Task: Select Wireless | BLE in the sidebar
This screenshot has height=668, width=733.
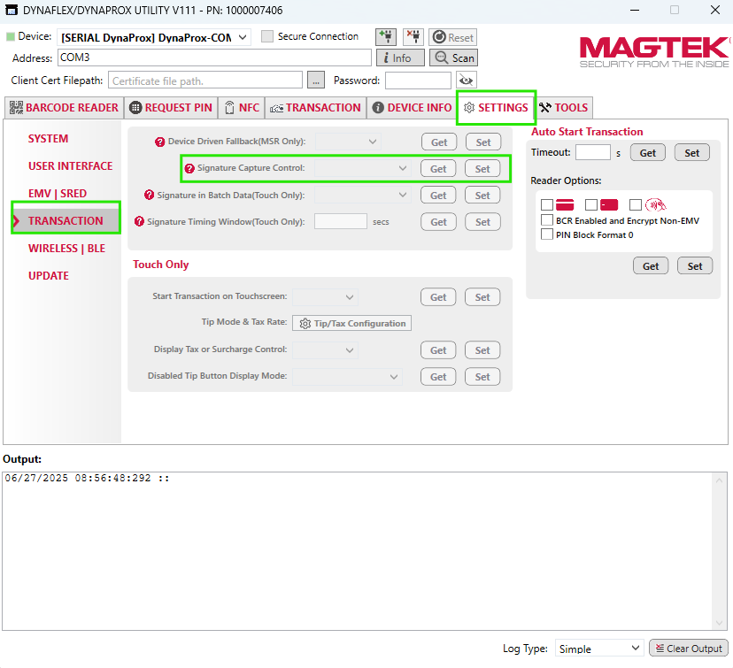Action: pos(66,248)
